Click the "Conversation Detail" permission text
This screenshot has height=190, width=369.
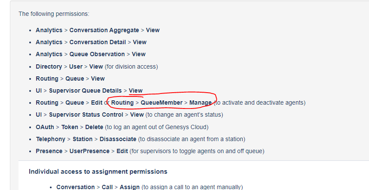click(98, 42)
